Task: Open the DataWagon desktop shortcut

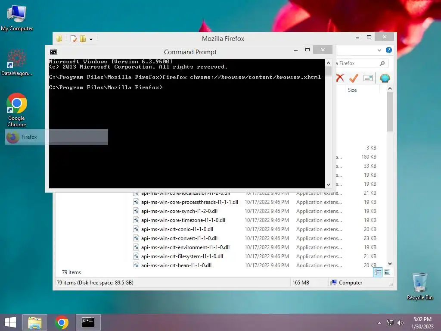Action: pos(17,62)
